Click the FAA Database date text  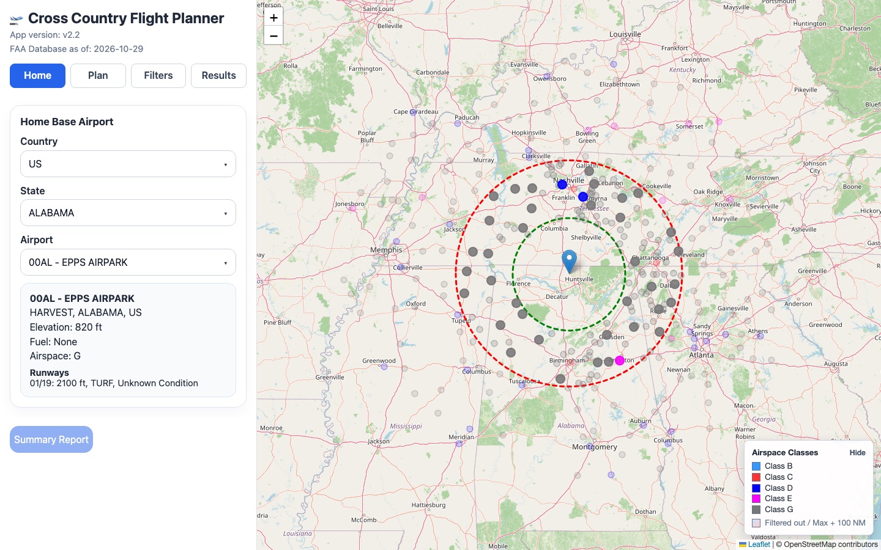click(x=76, y=49)
